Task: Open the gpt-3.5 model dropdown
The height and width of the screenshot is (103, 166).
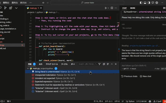Action: (126, 69)
